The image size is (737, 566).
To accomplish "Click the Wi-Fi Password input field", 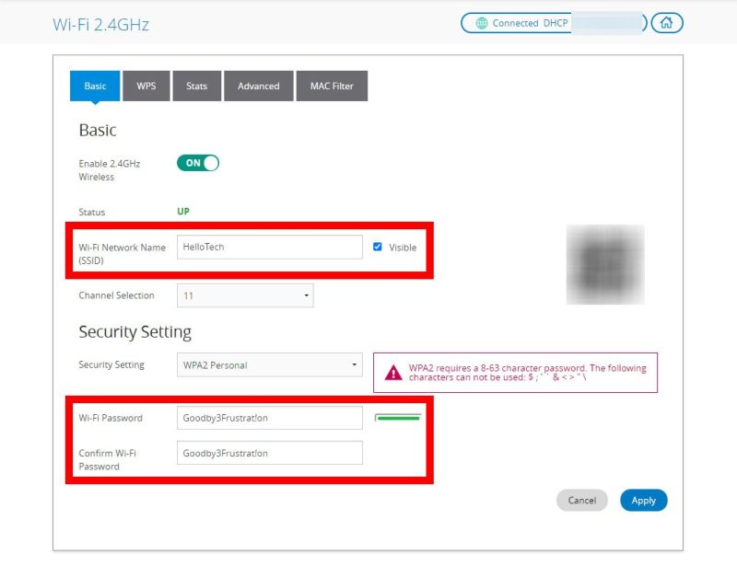I will [267, 417].
